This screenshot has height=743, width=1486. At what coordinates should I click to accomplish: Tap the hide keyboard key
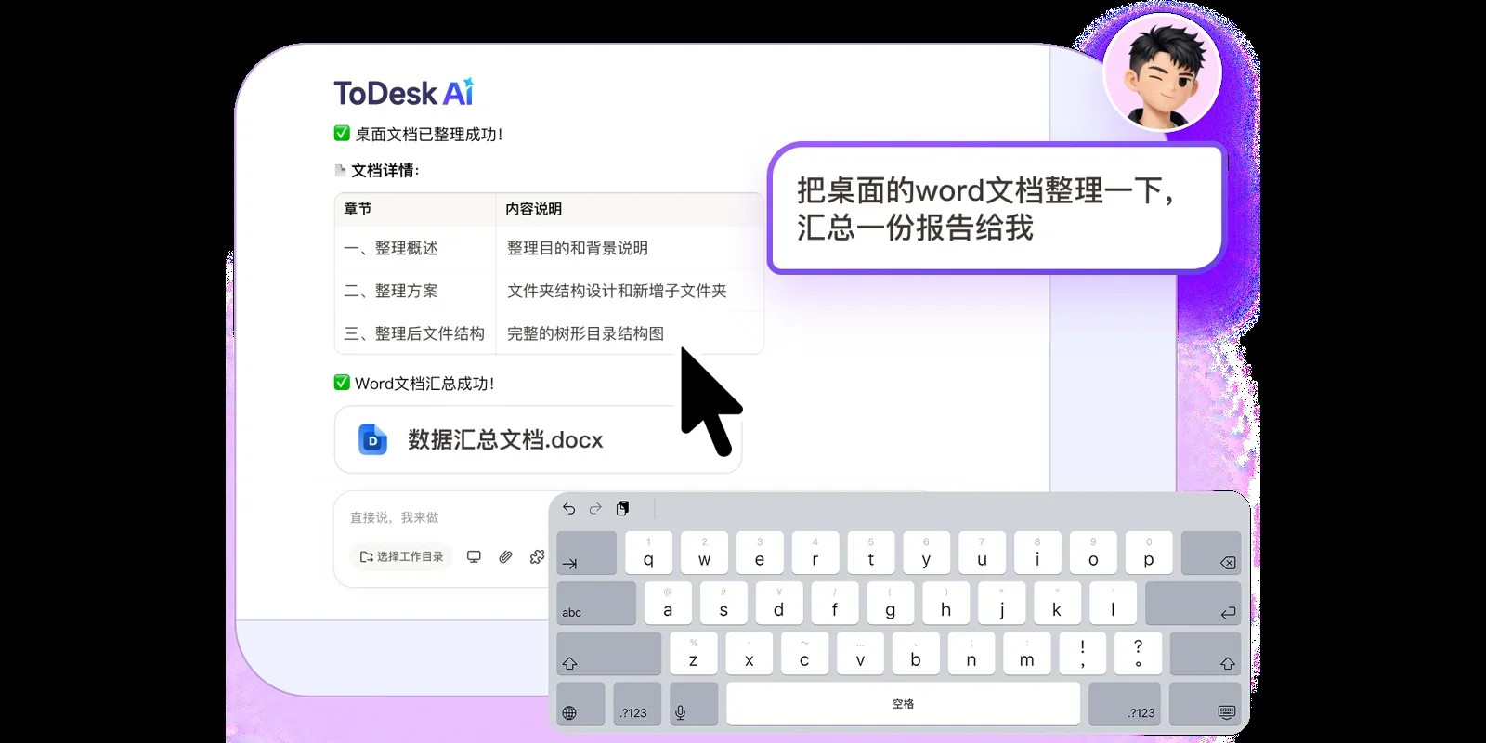1206,704
